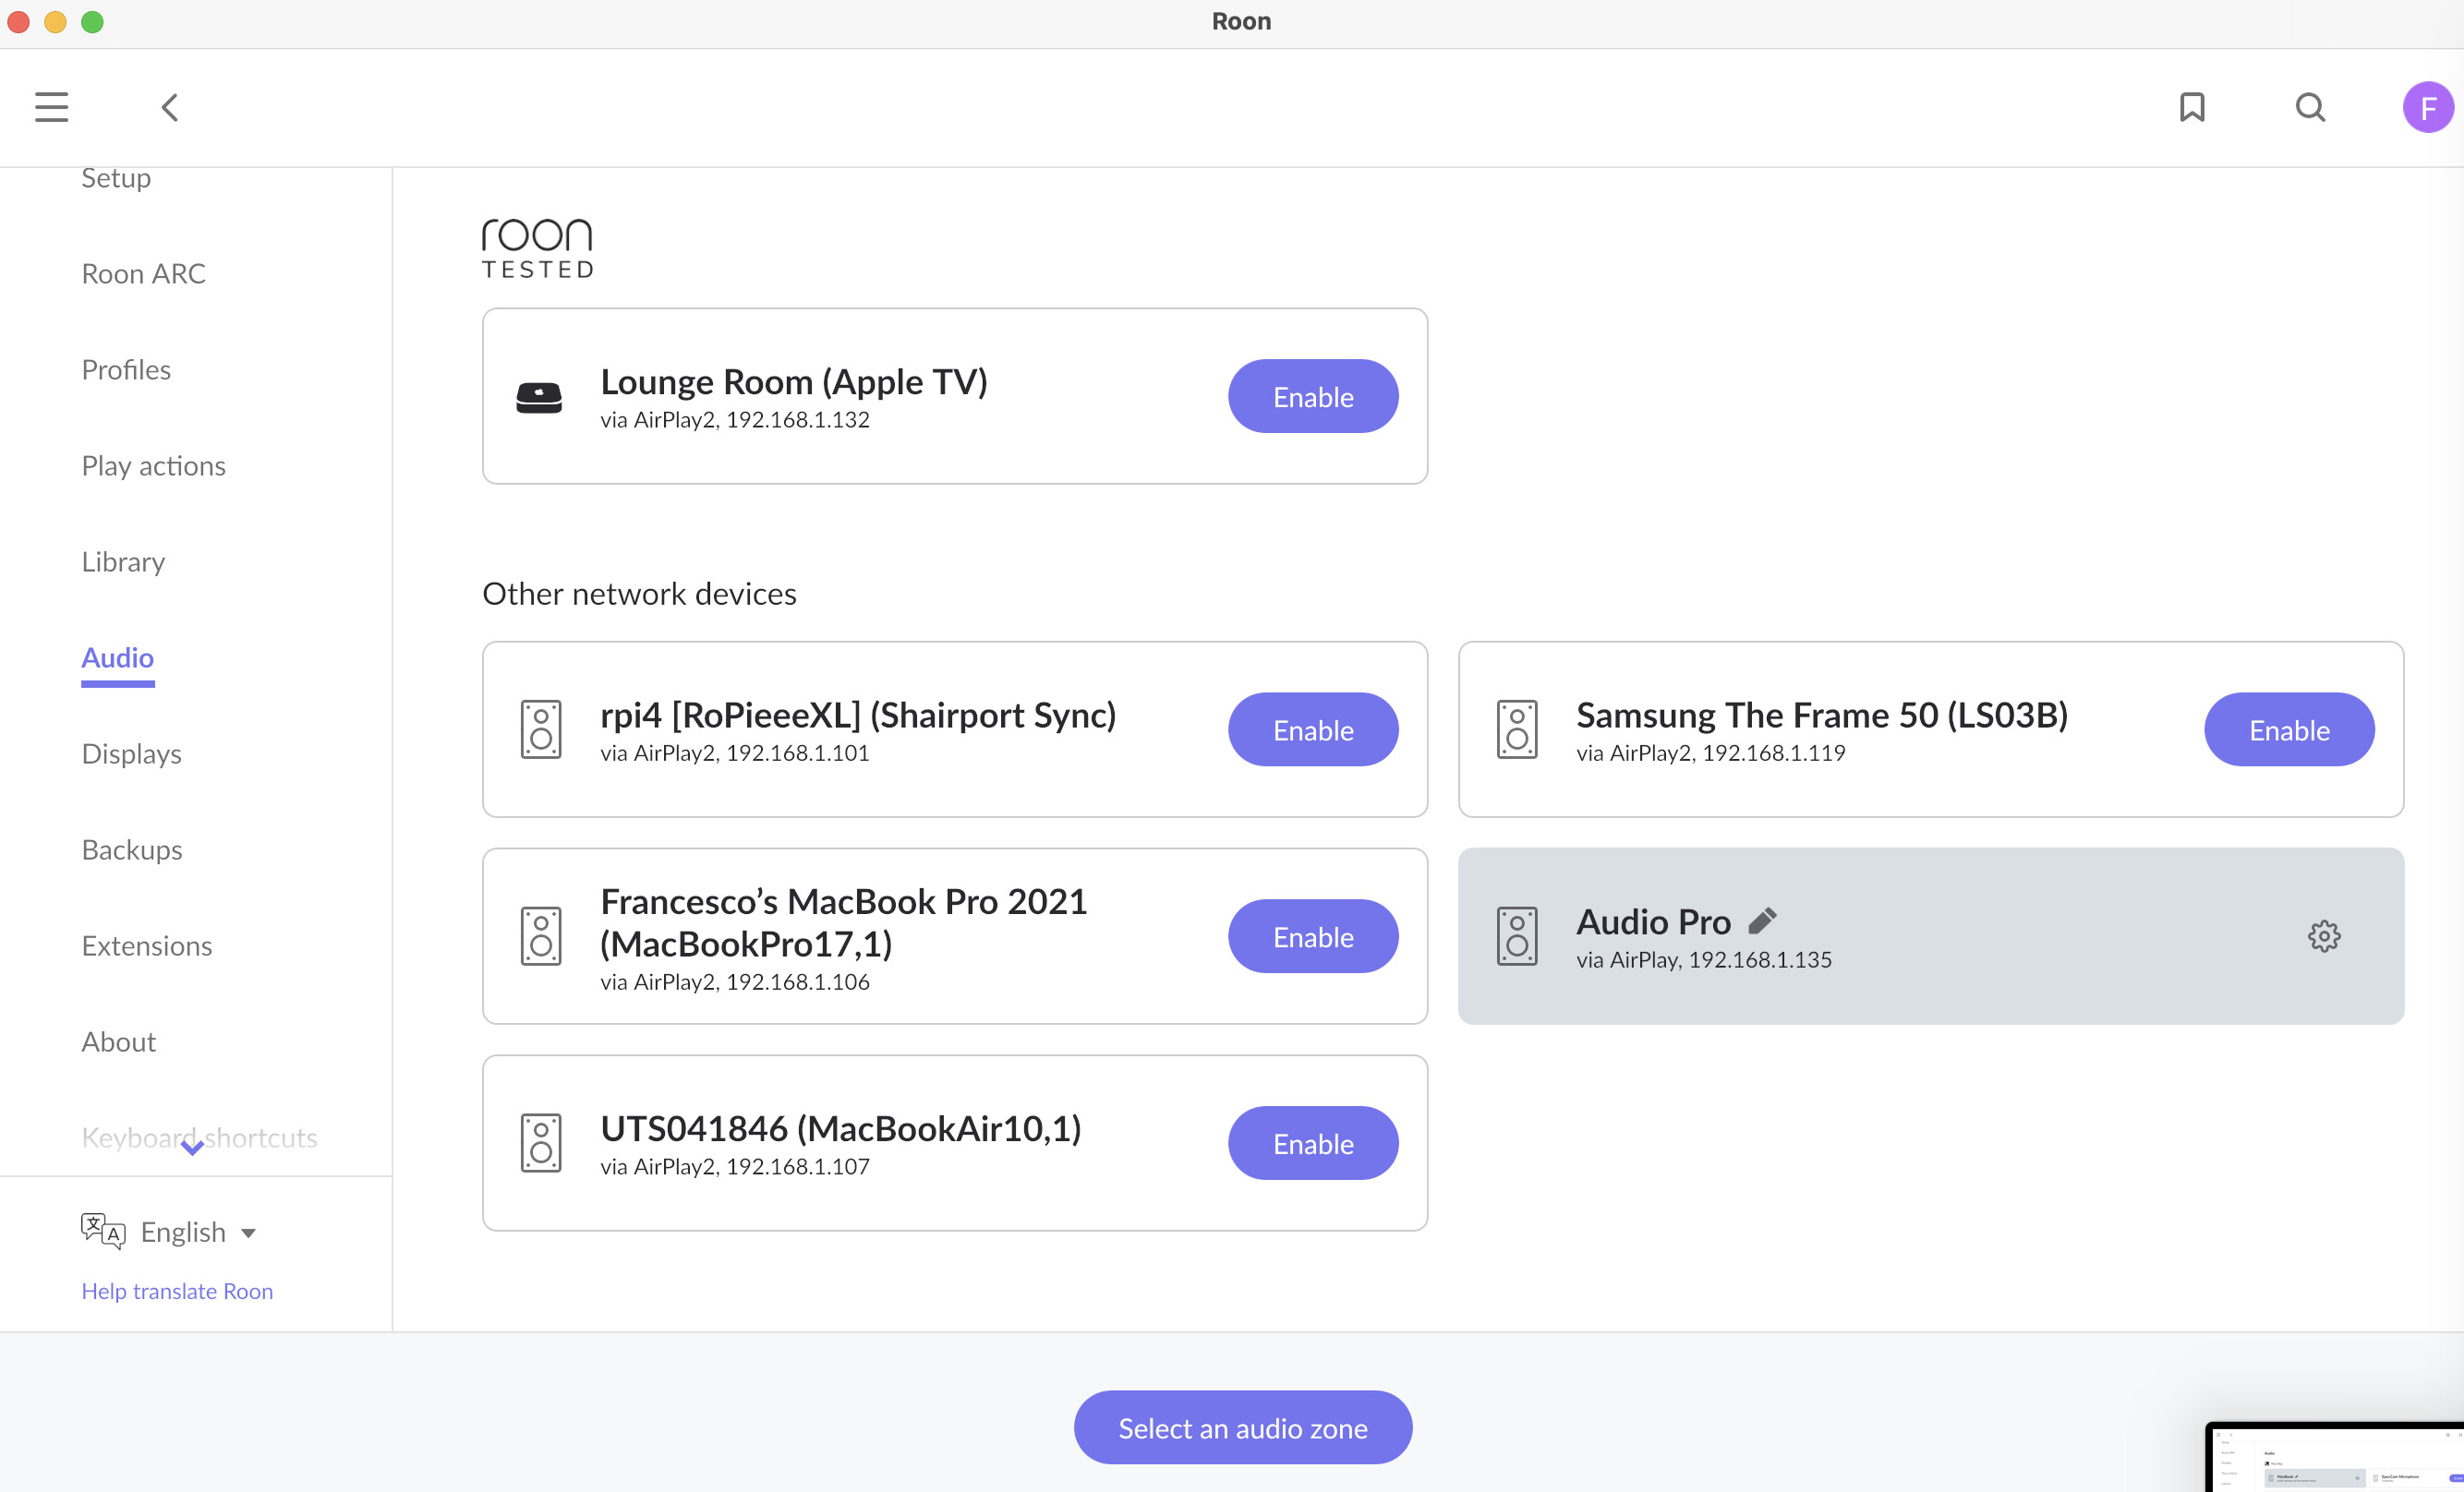
Task: Open the Keyboard shortcuts section
Action: point(199,1138)
